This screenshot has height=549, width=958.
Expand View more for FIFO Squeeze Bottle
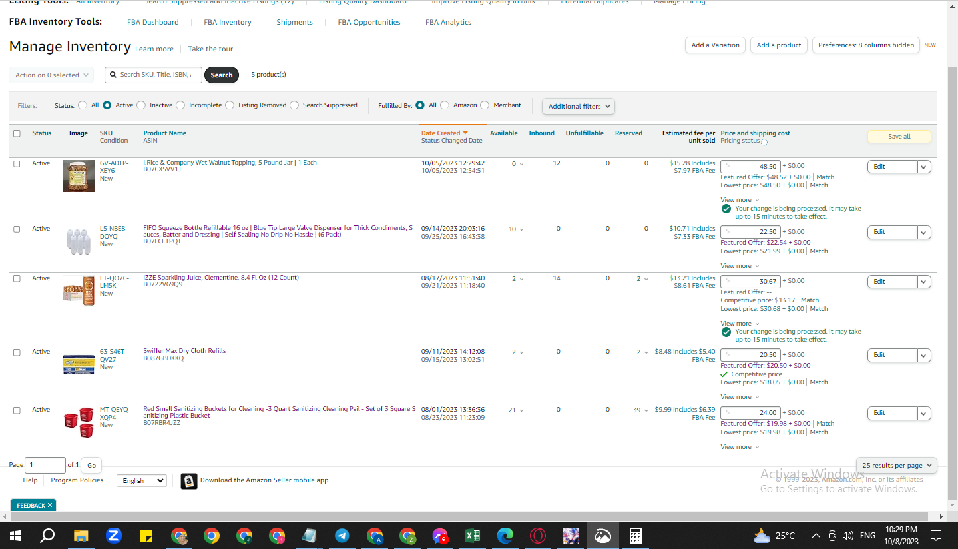[740, 266]
